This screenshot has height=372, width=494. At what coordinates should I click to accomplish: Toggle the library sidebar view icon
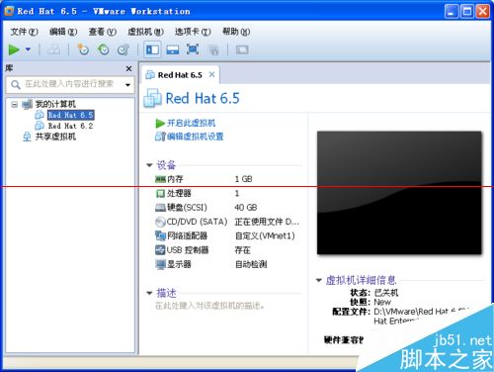pyautogui.click(x=152, y=49)
